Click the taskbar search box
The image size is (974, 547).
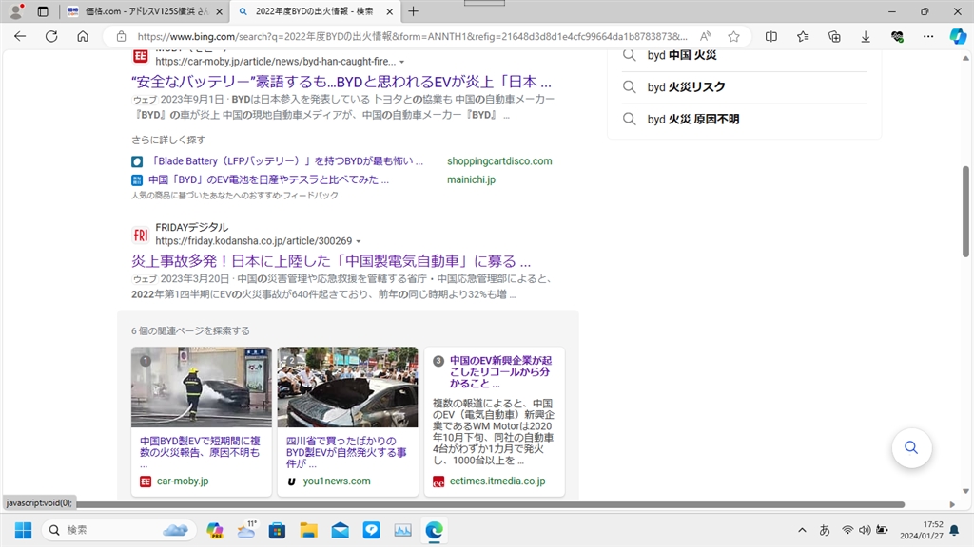pos(119,530)
